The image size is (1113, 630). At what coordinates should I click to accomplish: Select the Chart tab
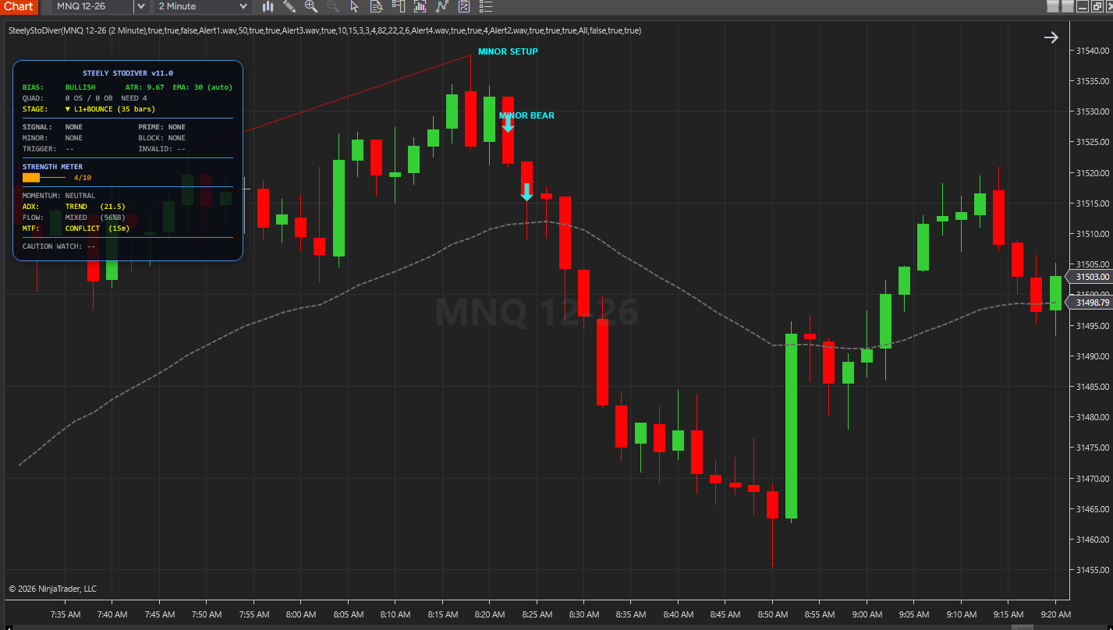click(x=18, y=6)
